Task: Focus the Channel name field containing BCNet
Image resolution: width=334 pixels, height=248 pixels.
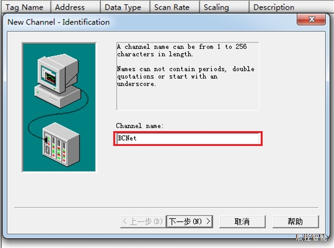Action: pos(188,139)
